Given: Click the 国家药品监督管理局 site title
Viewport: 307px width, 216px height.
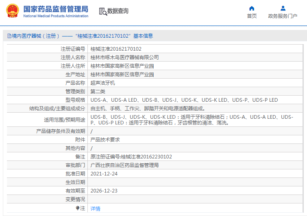Looking at the screenshot, I should 55,9.
